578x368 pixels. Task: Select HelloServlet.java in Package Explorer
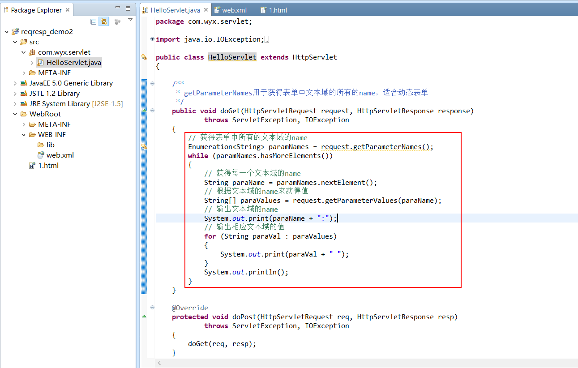click(74, 63)
